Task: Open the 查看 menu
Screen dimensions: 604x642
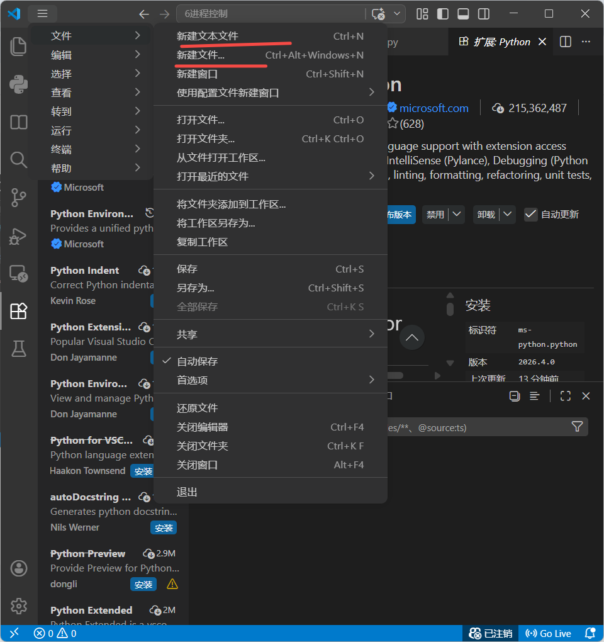Action: tap(91, 93)
